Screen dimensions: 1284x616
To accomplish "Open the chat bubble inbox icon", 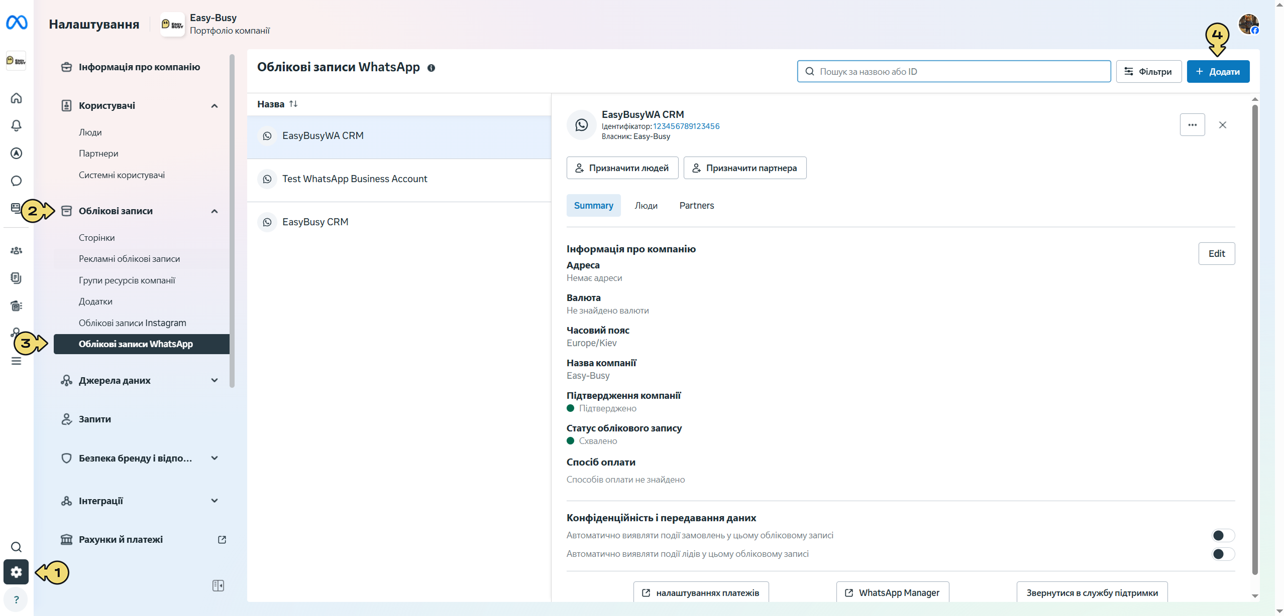I will click(x=16, y=181).
